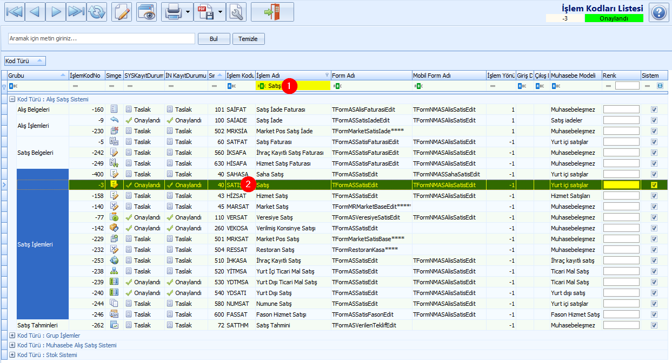Open the PDF export dropdown arrow

pyautogui.click(x=221, y=12)
